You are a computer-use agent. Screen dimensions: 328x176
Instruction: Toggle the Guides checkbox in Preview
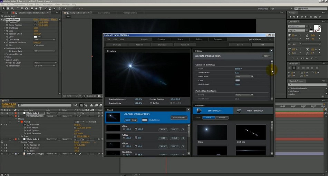[151, 103]
